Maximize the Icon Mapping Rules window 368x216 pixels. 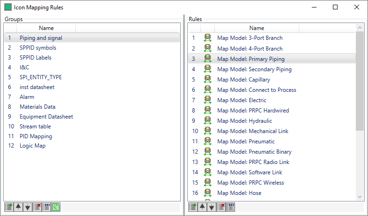point(335,7)
